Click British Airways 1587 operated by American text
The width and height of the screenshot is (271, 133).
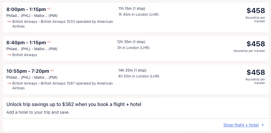pyautogui.click(x=77, y=83)
